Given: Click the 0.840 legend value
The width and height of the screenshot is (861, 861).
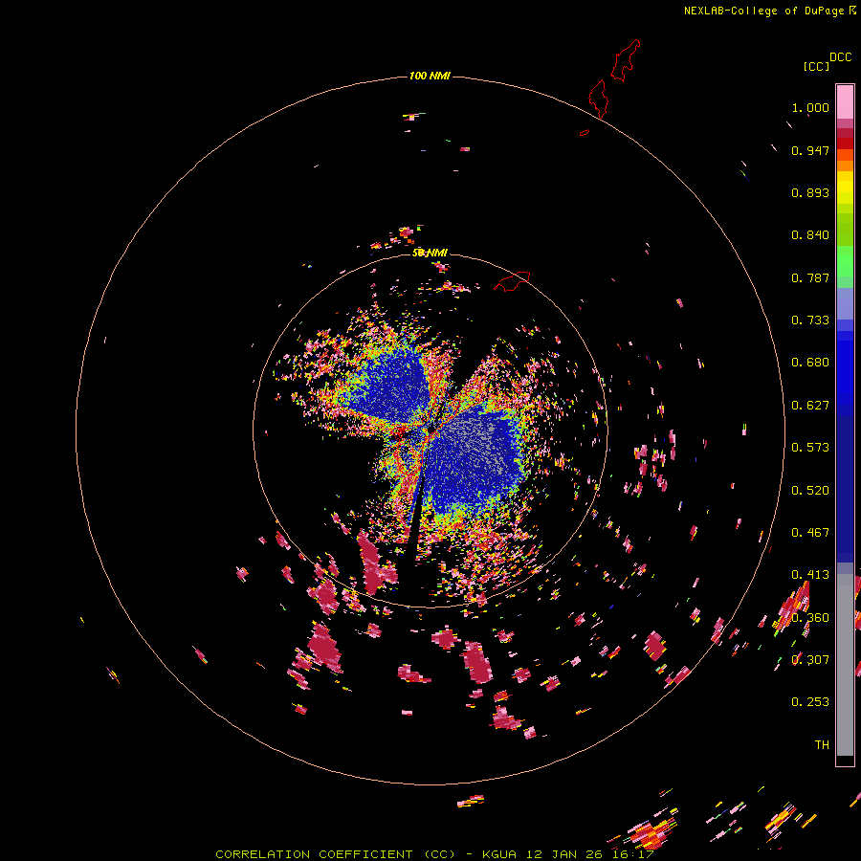Looking at the screenshot, I should point(810,235).
